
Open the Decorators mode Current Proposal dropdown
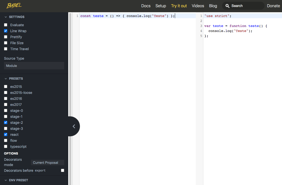(47, 162)
